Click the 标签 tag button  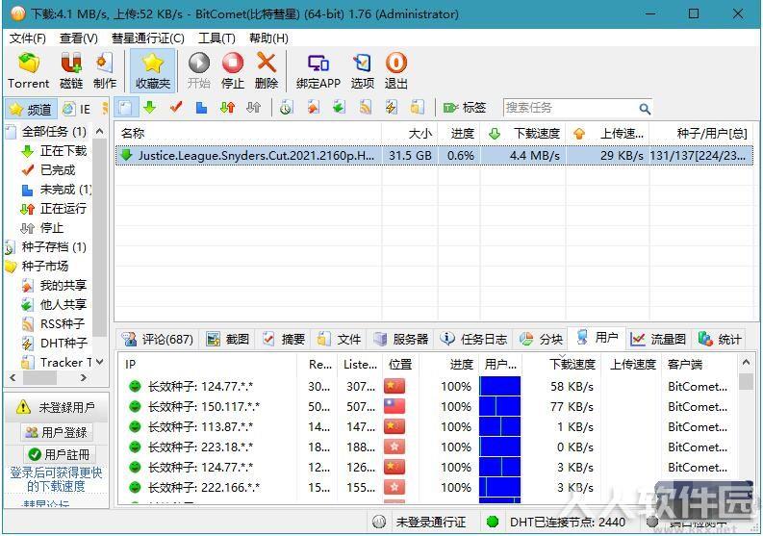click(464, 108)
